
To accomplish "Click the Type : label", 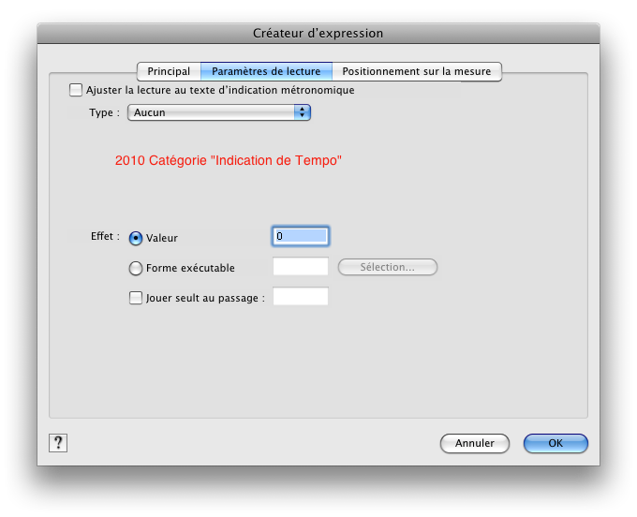I will [x=104, y=112].
